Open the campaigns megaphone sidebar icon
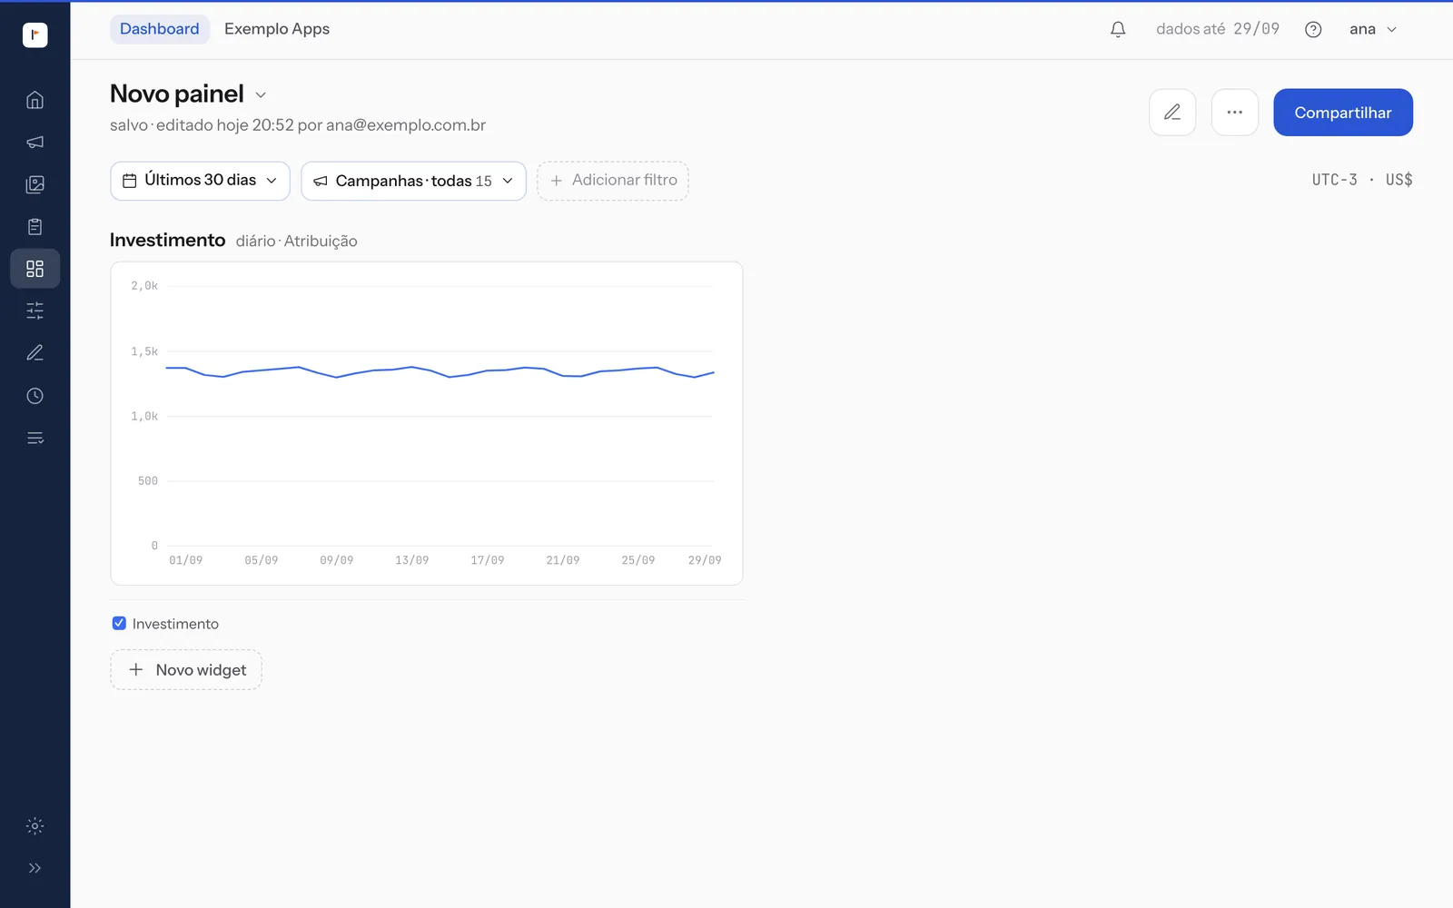The image size is (1453, 908). click(x=35, y=143)
